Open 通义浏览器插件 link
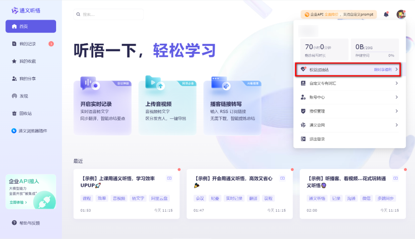 tap(31, 131)
